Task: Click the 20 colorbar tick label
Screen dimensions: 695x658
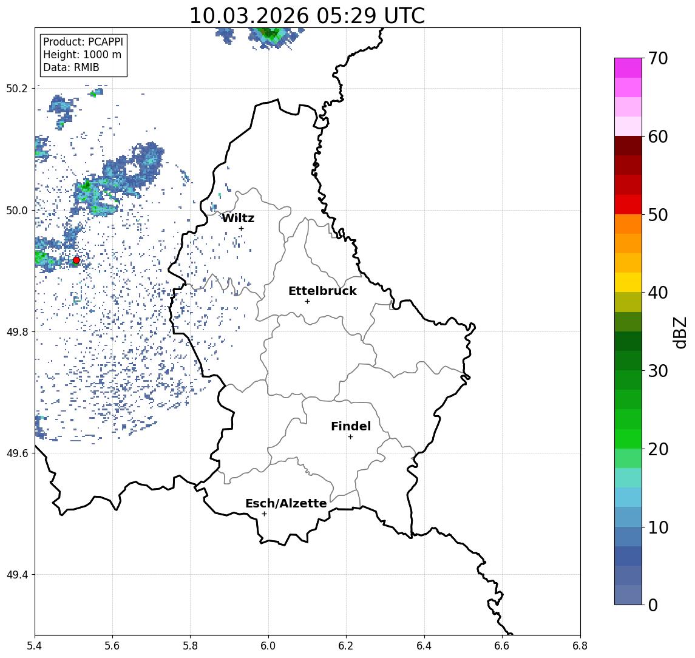Action: pyautogui.click(x=658, y=449)
